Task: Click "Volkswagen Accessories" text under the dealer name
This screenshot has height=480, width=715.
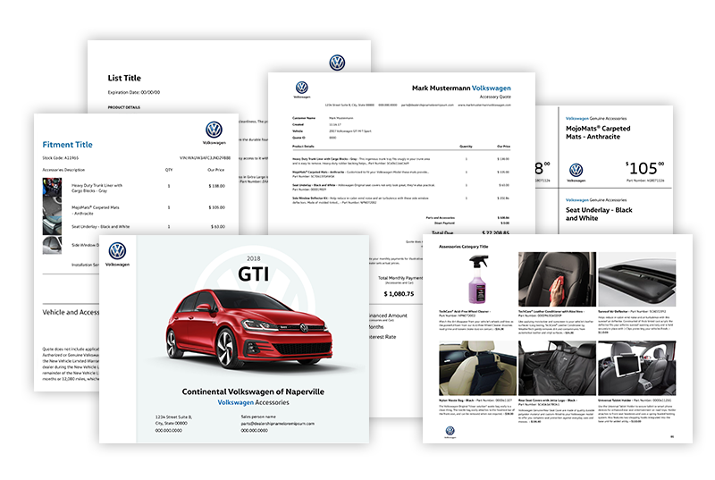Action: [253, 402]
